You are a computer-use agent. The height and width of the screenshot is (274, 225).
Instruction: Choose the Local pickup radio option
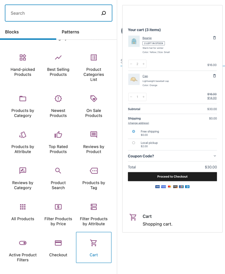point(133,143)
